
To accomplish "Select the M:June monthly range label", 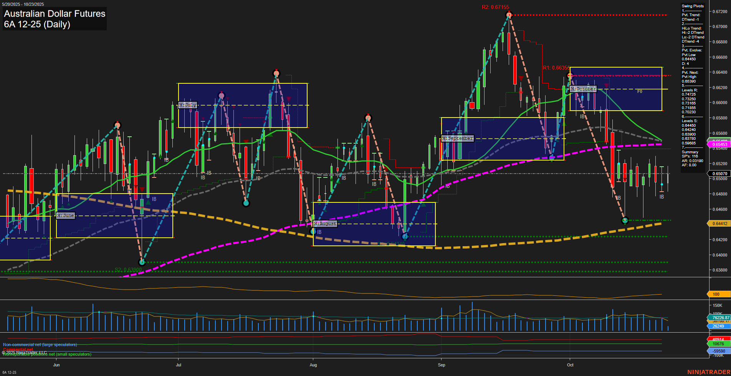I will [x=66, y=215].
